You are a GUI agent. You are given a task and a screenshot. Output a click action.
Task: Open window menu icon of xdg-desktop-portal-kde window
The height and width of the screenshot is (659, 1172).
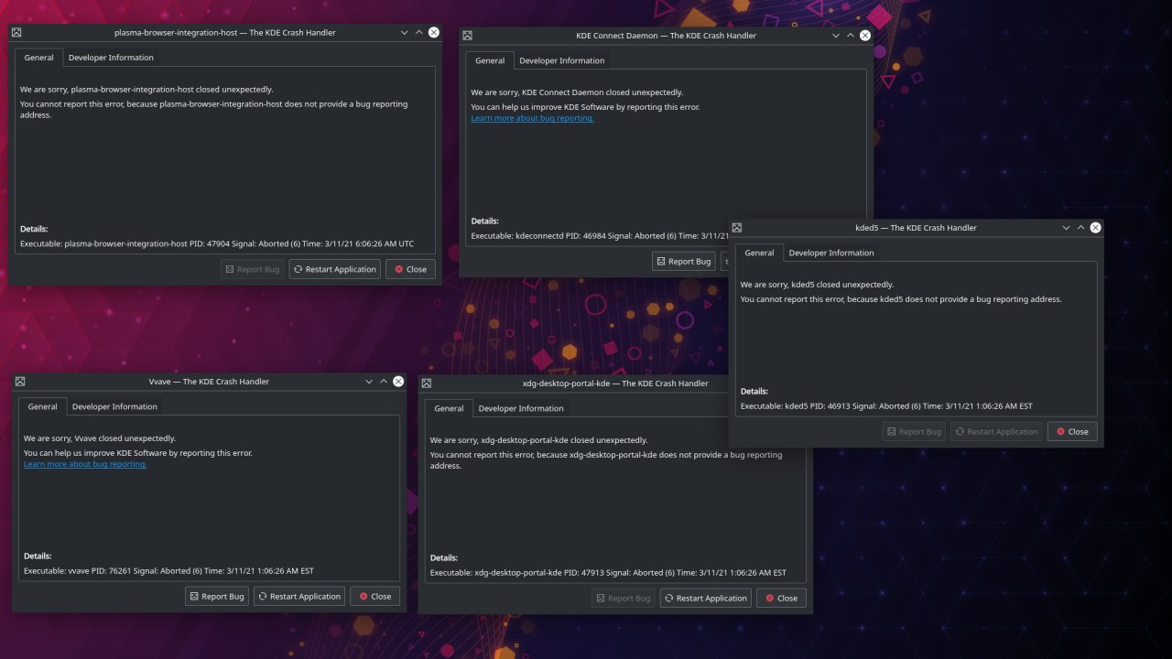(427, 384)
